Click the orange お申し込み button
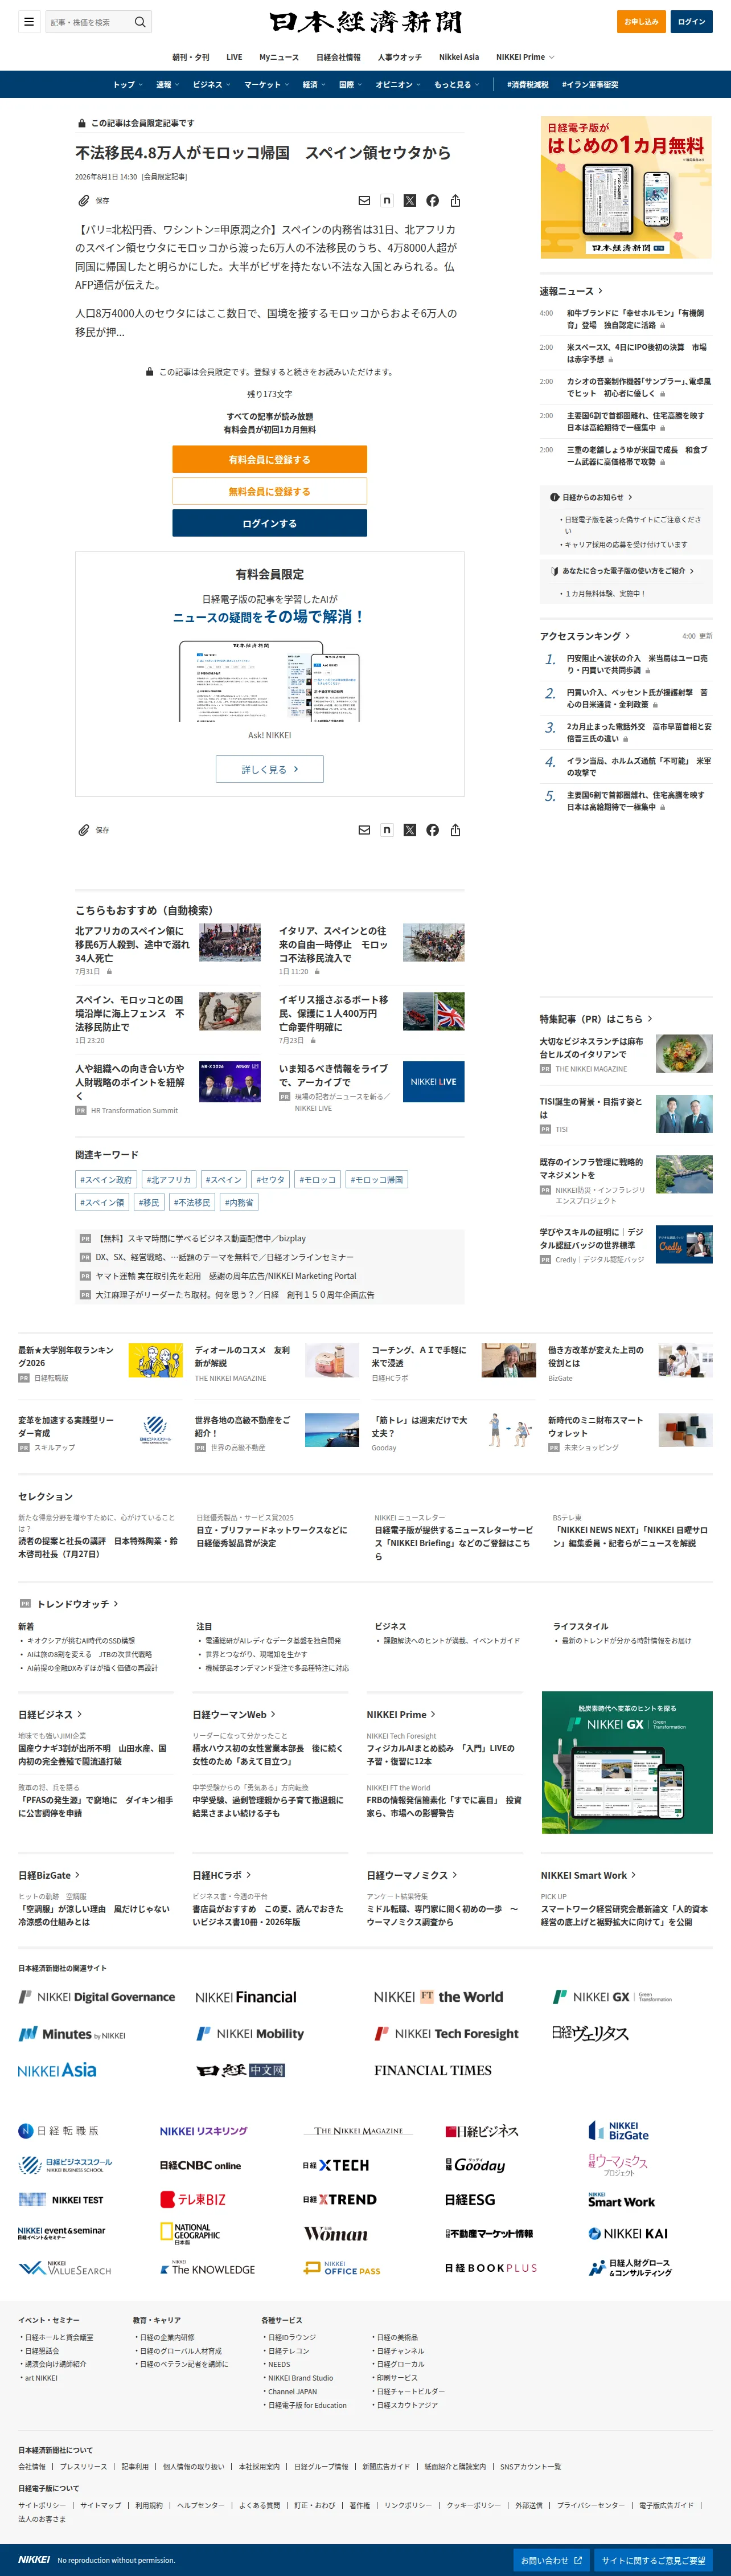This screenshot has height=2576, width=731. tap(641, 22)
